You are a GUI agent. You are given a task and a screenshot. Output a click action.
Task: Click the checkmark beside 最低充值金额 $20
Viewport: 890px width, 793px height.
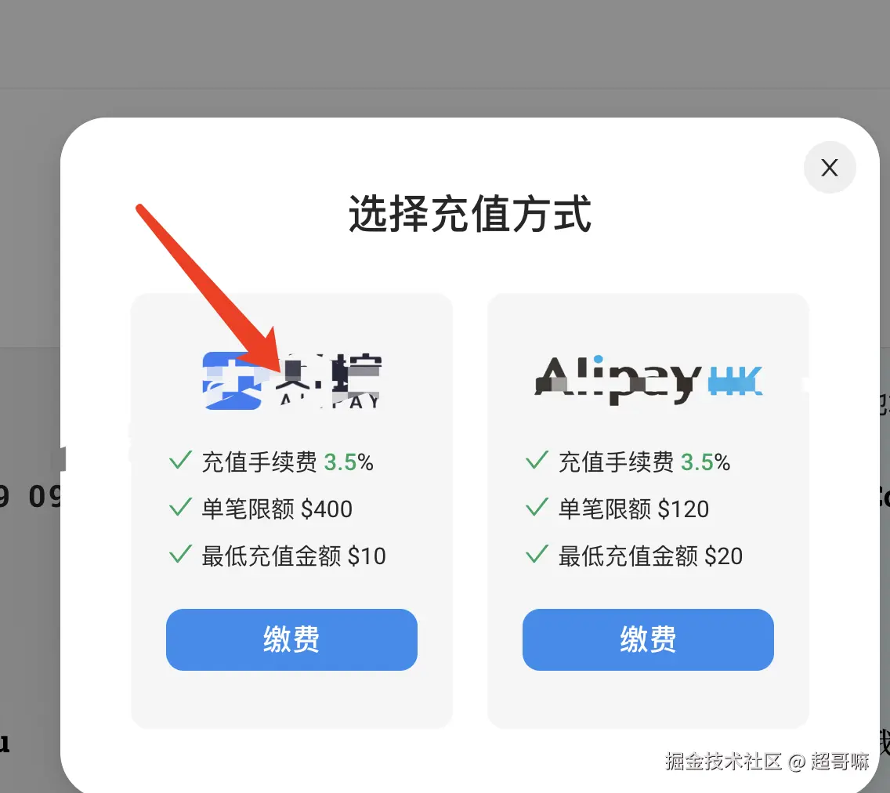(537, 554)
